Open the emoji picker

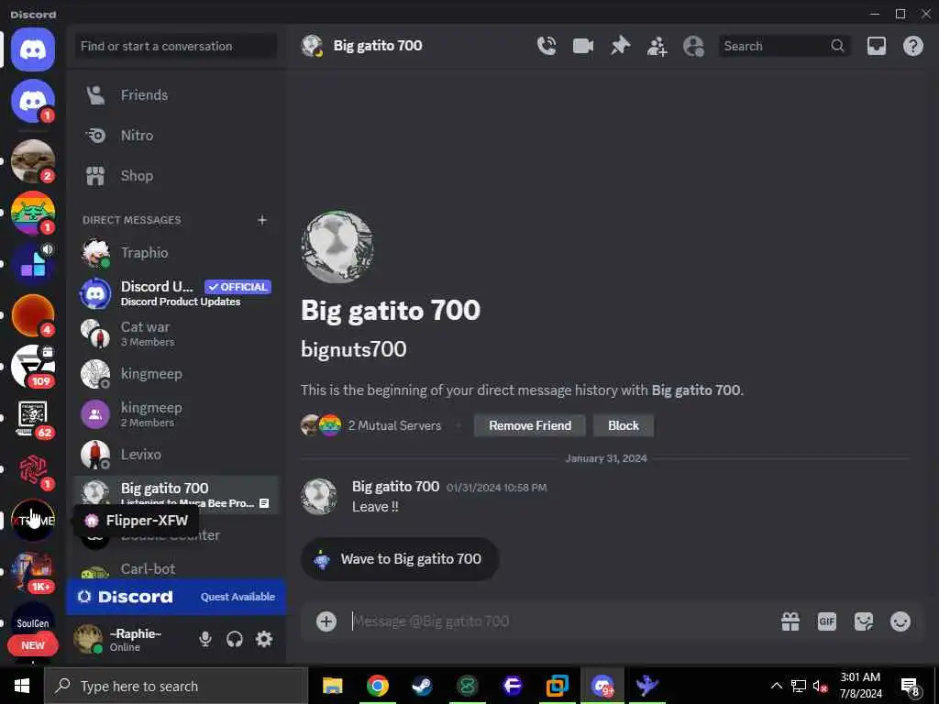point(900,621)
